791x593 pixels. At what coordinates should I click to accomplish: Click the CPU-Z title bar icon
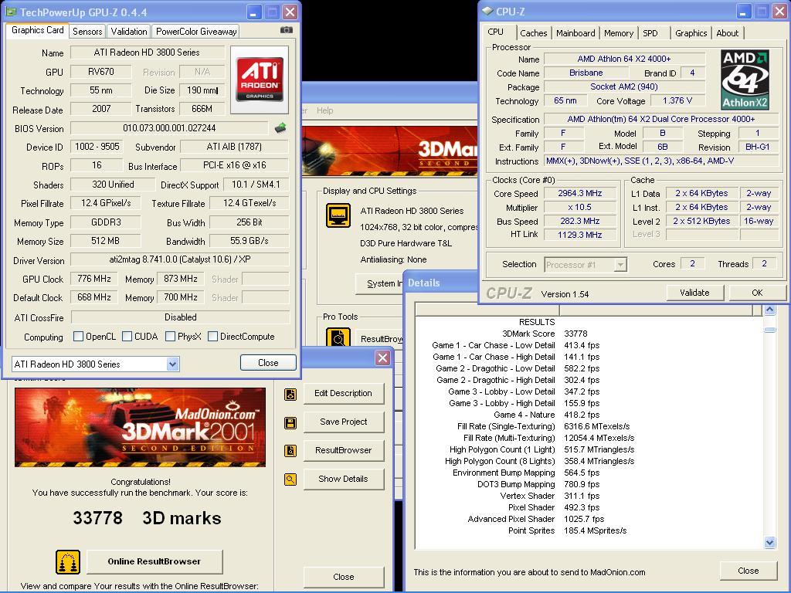click(487, 11)
